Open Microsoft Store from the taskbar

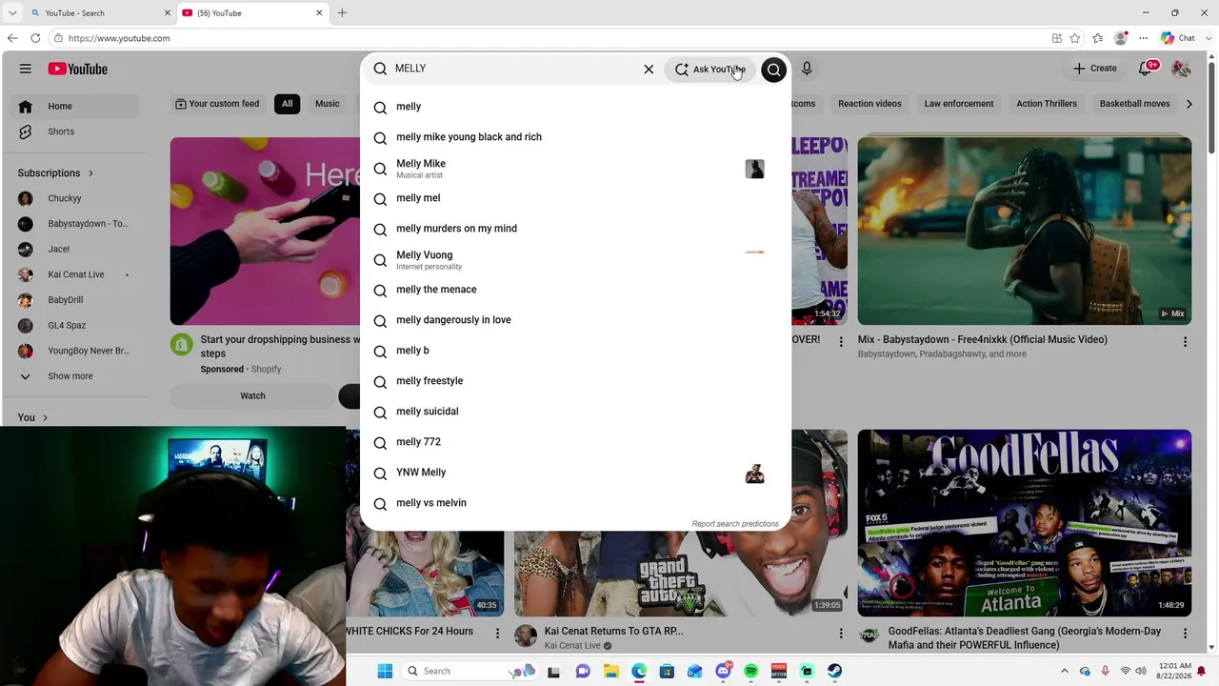point(667,671)
